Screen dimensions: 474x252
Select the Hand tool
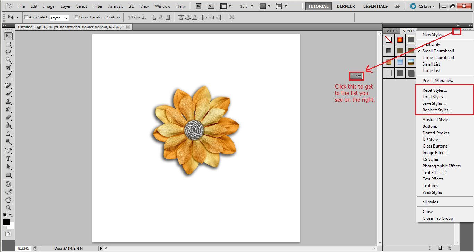8,200
